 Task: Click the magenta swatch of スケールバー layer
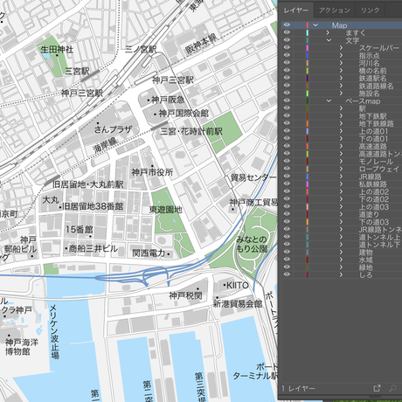point(308,48)
